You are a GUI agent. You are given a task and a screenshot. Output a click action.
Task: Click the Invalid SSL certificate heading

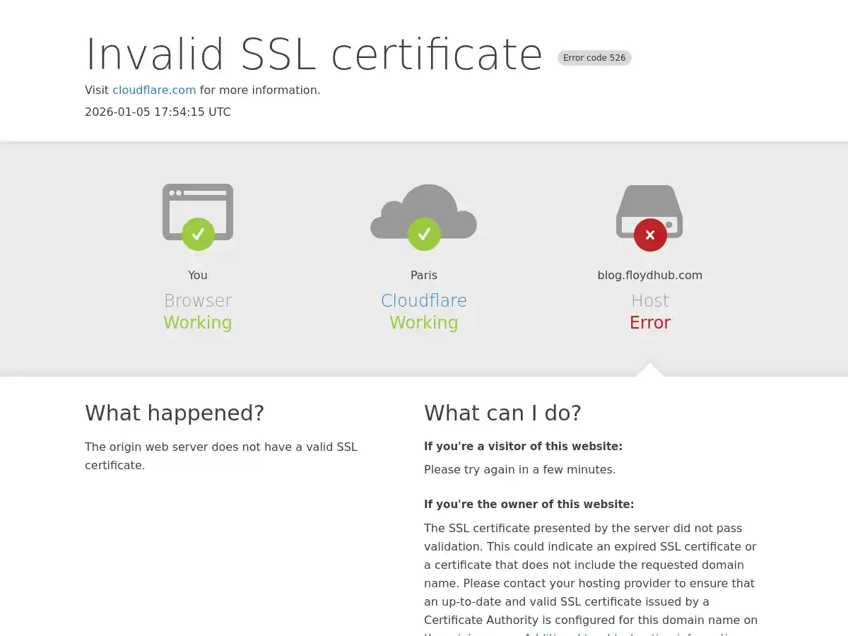pos(314,54)
